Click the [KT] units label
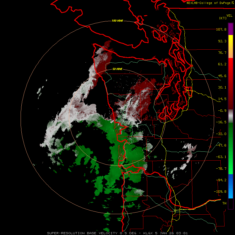Image resolution: width=235 pixels, height=235 pixels. point(223,18)
